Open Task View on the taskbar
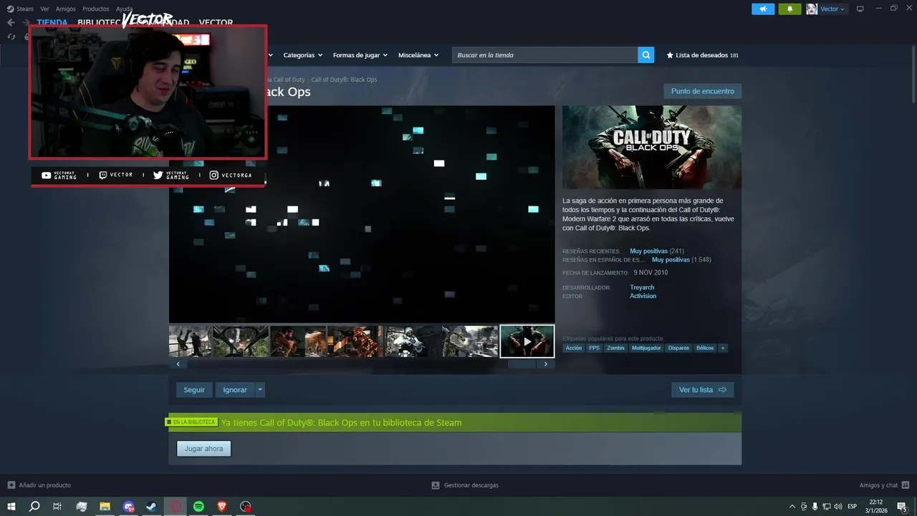The width and height of the screenshot is (917, 516). (57, 506)
